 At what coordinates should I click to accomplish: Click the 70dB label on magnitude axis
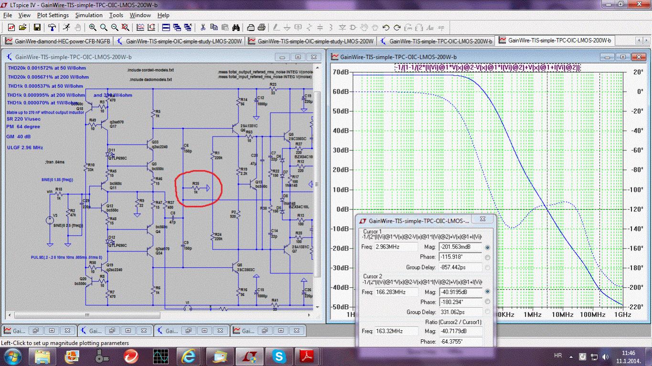tap(341, 72)
